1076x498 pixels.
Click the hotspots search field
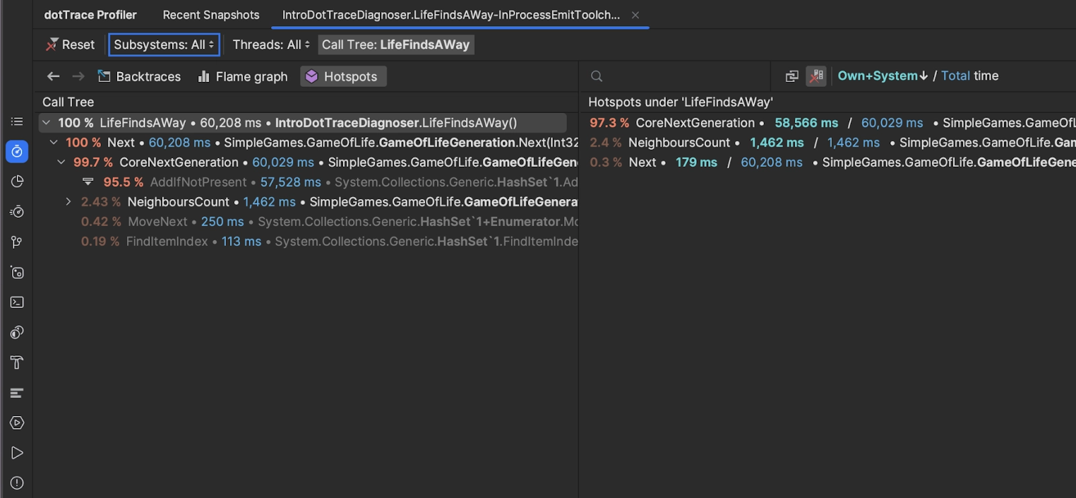pyautogui.click(x=676, y=77)
